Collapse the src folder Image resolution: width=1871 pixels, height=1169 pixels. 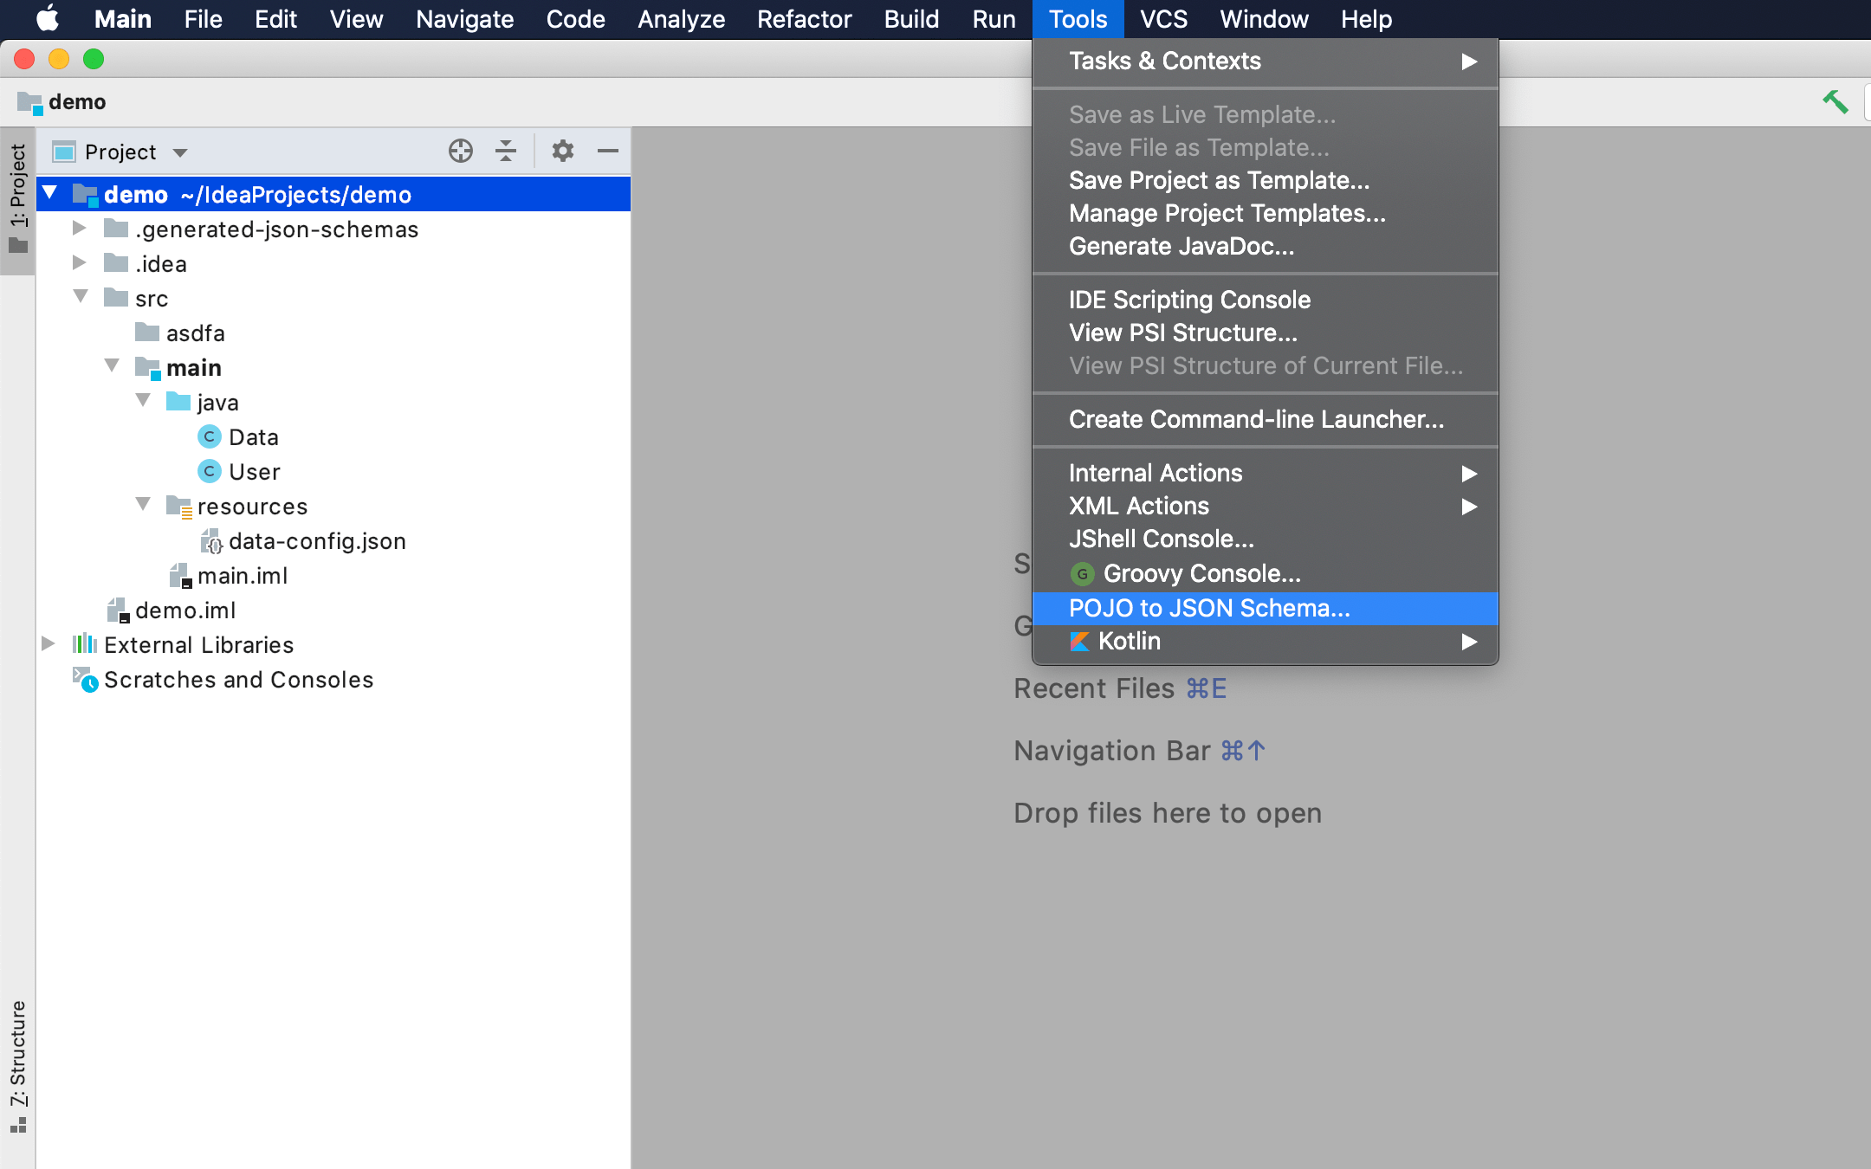[x=81, y=297]
